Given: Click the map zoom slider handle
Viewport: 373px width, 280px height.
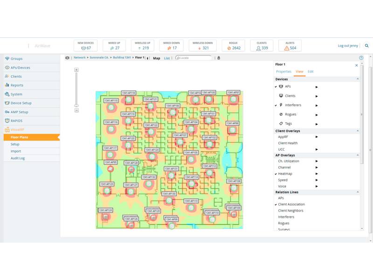Looking at the screenshot, I should point(76,105).
